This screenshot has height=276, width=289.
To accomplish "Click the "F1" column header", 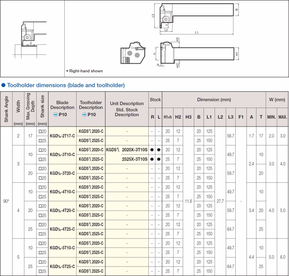I will 241,117.
